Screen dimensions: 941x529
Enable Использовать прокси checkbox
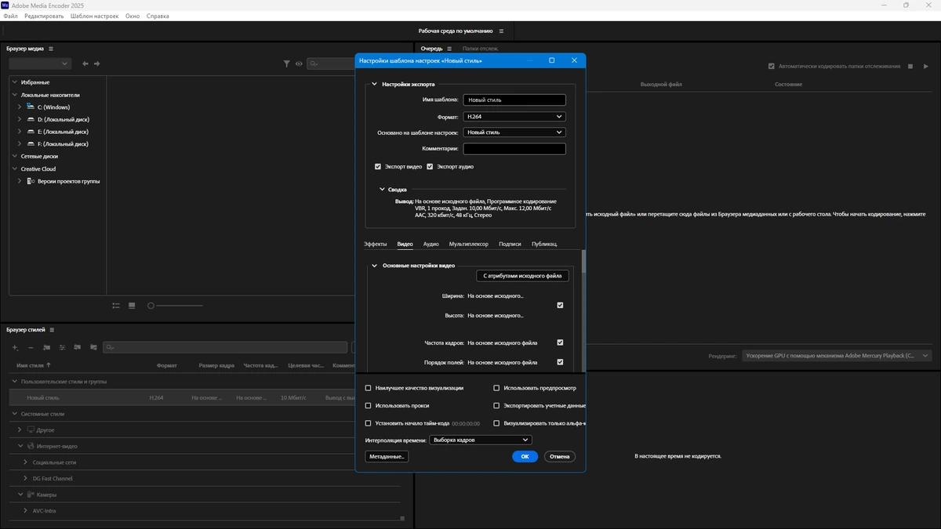point(369,405)
